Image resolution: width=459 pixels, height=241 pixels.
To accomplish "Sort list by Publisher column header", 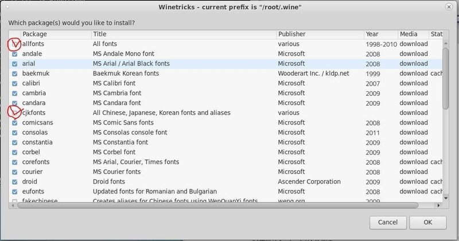I will pos(318,34).
